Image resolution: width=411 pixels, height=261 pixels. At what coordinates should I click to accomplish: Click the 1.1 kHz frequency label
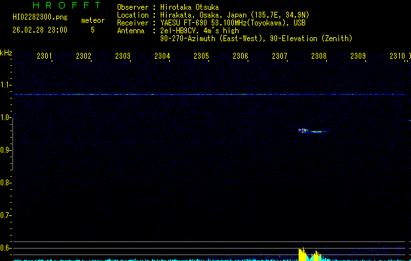click(6, 85)
